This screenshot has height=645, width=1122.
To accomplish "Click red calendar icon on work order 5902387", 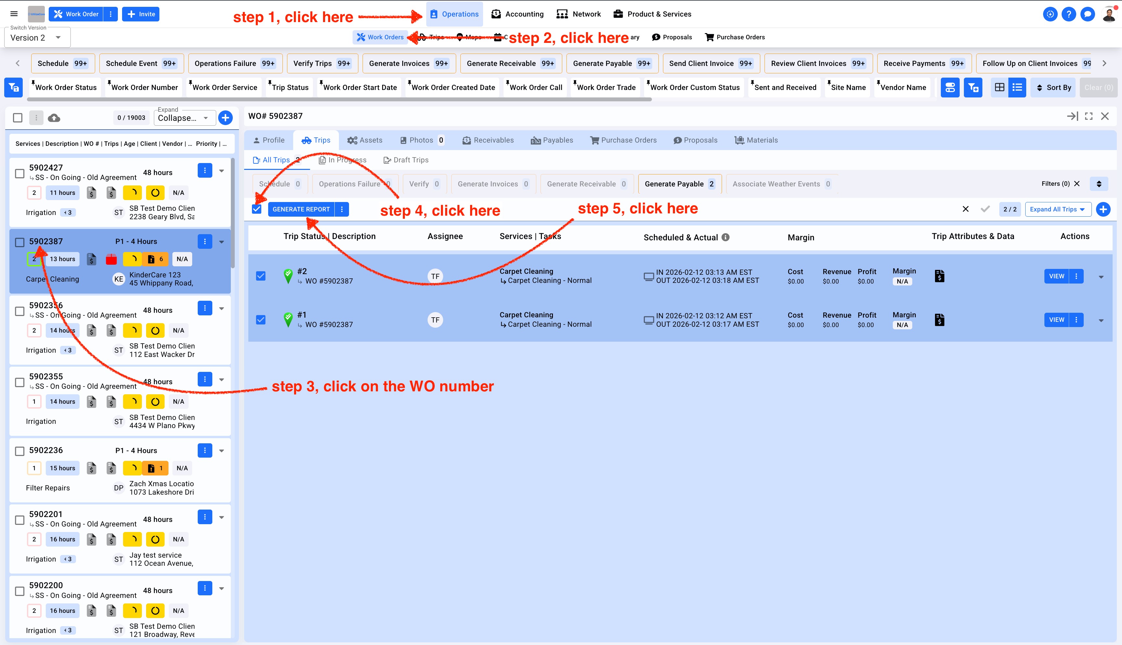I will tap(111, 259).
